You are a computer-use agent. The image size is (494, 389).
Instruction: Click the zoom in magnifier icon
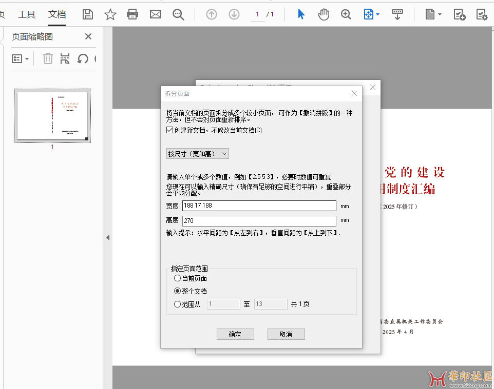coord(346,14)
